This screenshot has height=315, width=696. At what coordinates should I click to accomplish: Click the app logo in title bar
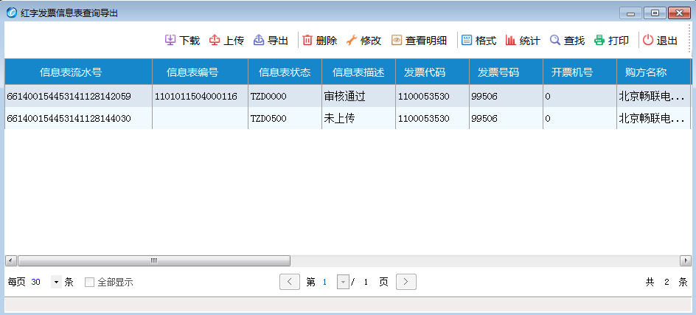[x=12, y=13]
